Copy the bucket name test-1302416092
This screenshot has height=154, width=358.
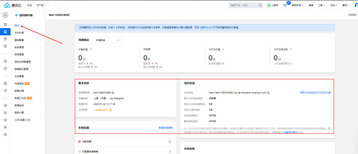pos(113,93)
